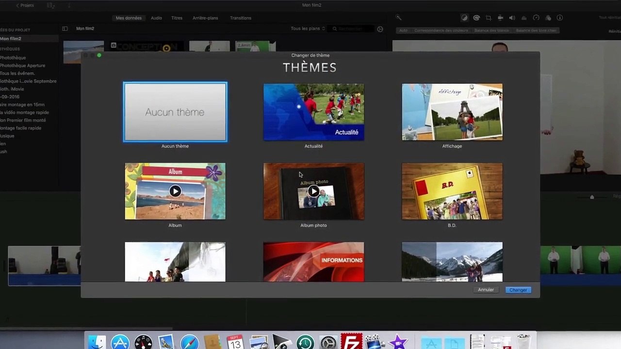
Task: Select the 'Mon Premier film monté' event in sidebar
Action: coord(23,120)
